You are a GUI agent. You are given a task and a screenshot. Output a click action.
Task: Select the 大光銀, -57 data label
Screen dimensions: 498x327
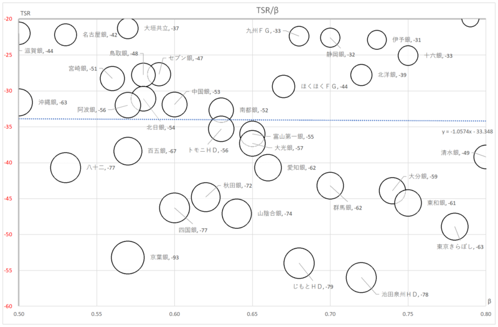(289, 148)
